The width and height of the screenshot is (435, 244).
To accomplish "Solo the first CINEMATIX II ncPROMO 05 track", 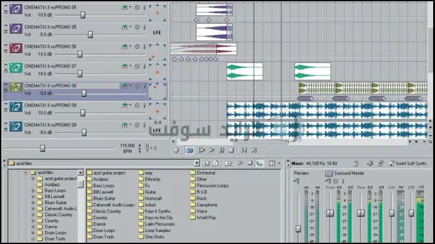I will (x=144, y=7).
